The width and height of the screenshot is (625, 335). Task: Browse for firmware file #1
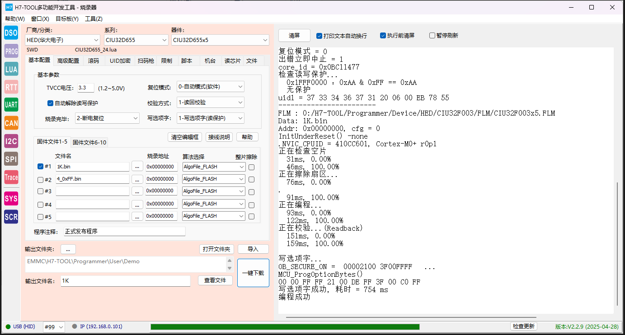(137, 167)
